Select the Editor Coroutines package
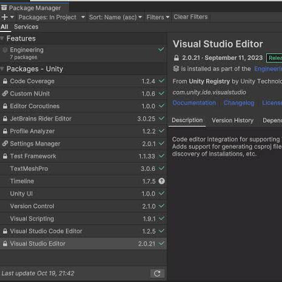Image resolution: width=282 pixels, height=282 pixels. tap(83, 106)
